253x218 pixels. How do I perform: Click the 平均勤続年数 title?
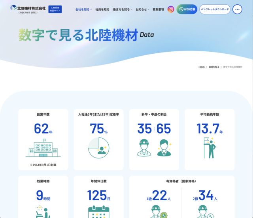click(210, 114)
